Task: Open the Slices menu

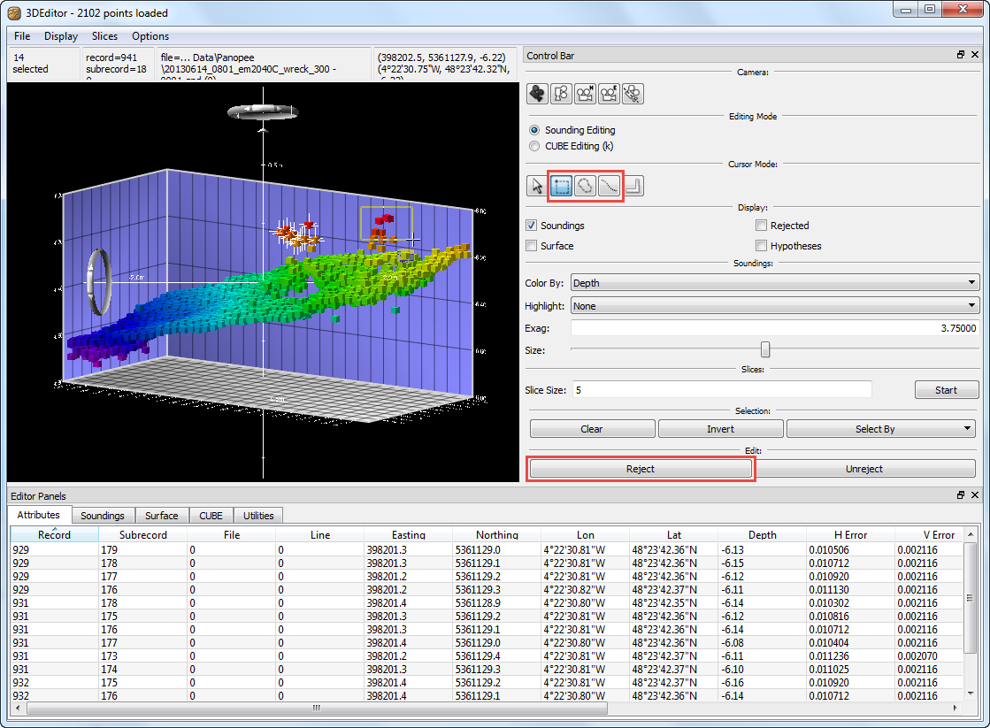Action: (104, 36)
